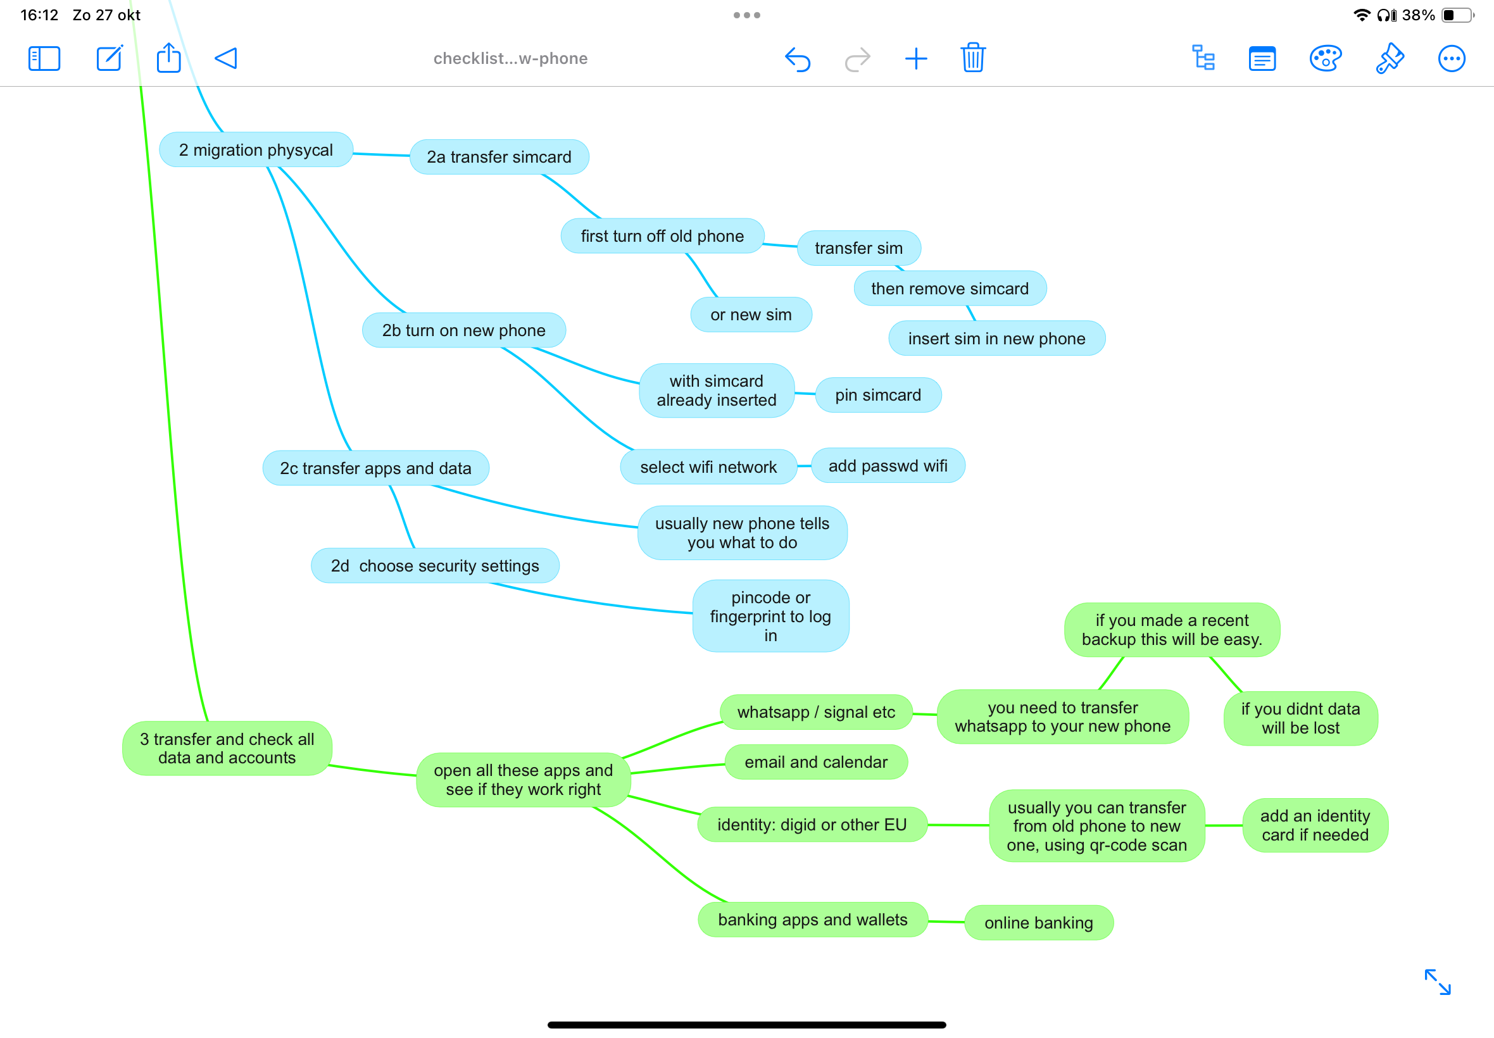Image resolution: width=1494 pixels, height=1038 pixels.
Task: Select the 'email and calendar' node
Action: 815,762
